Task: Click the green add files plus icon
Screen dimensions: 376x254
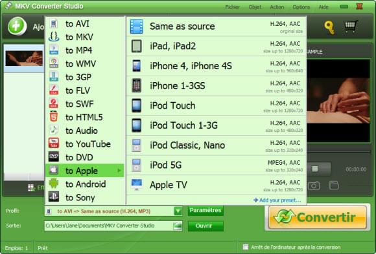Action: point(17,26)
